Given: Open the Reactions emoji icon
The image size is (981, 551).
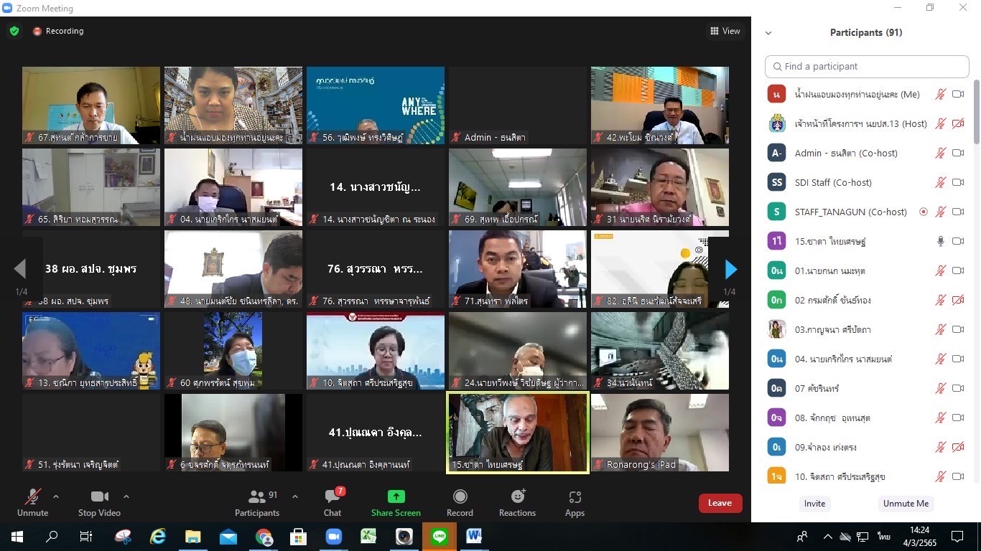Looking at the screenshot, I should 517,497.
